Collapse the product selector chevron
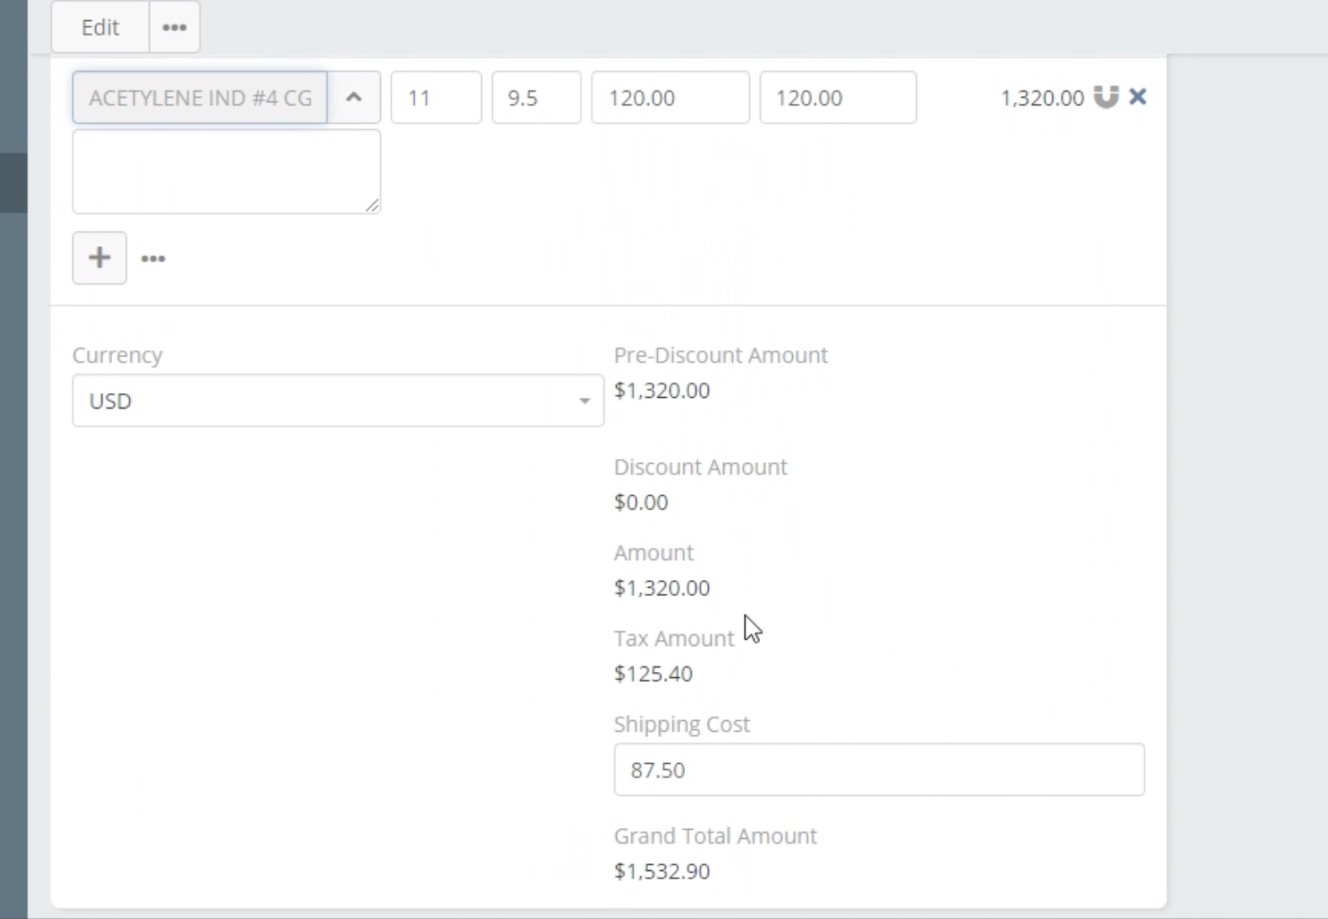Image resolution: width=1328 pixels, height=919 pixels. [x=354, y=98]
